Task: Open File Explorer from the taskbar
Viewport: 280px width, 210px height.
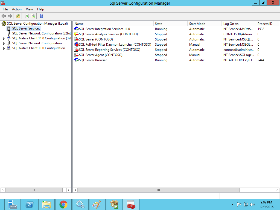Action: (x=46, y=205)
